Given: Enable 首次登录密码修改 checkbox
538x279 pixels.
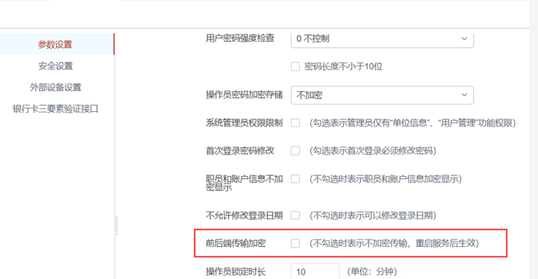Looking at the screenshot, I should 295,151.
